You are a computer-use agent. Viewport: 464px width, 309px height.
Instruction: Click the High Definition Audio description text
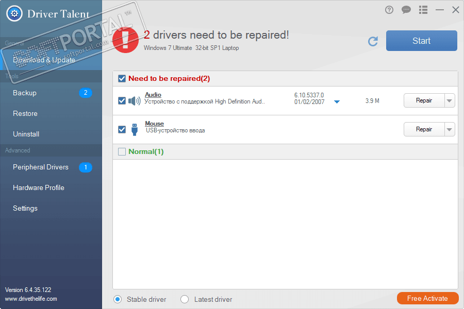tap(205, 102)
